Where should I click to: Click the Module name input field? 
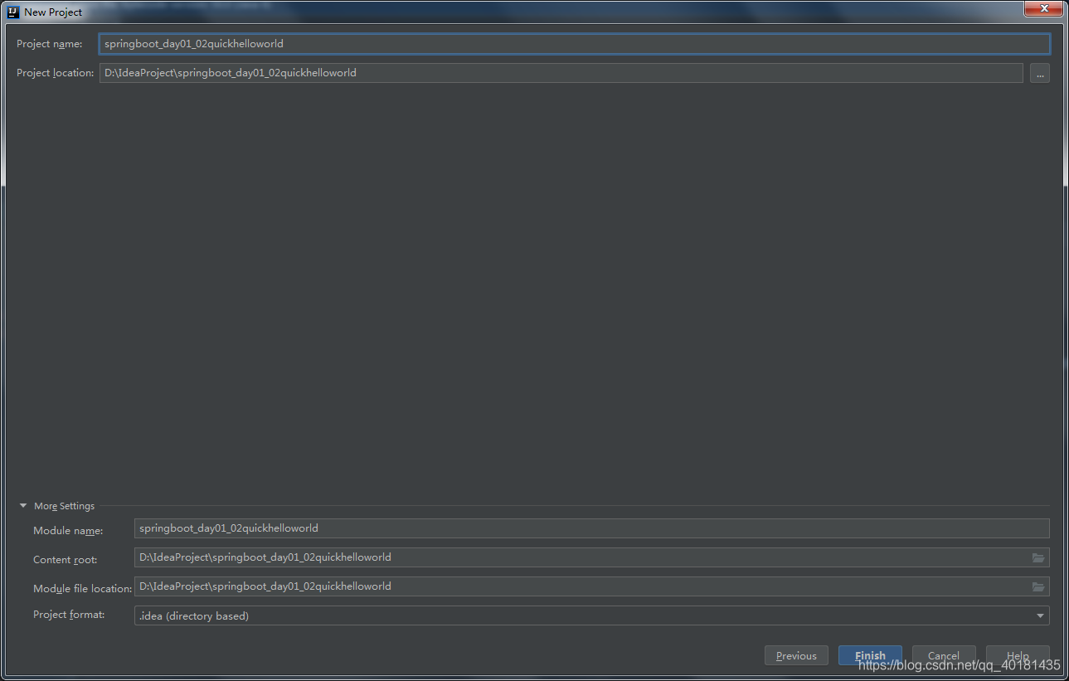591,528
